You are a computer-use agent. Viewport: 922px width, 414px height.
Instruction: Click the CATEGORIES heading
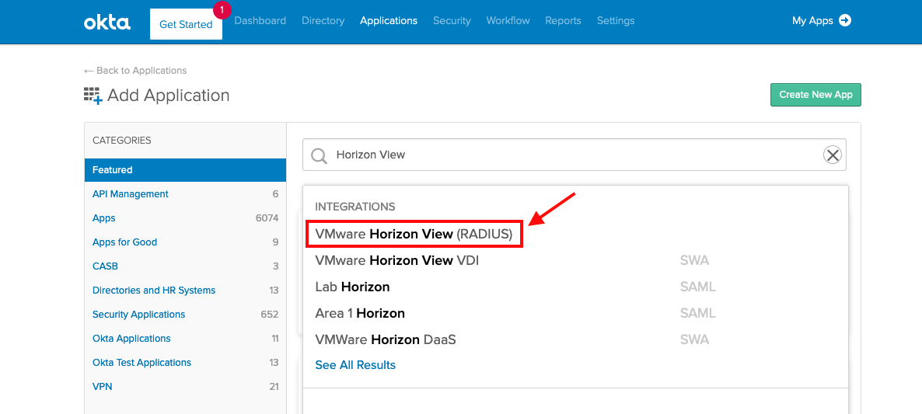(122, 141)
